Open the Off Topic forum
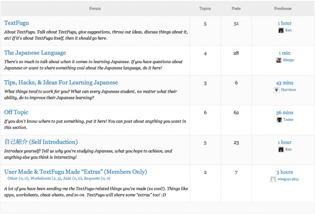The height and width of the screenshot is (214, 315). [x=16, y=112]
